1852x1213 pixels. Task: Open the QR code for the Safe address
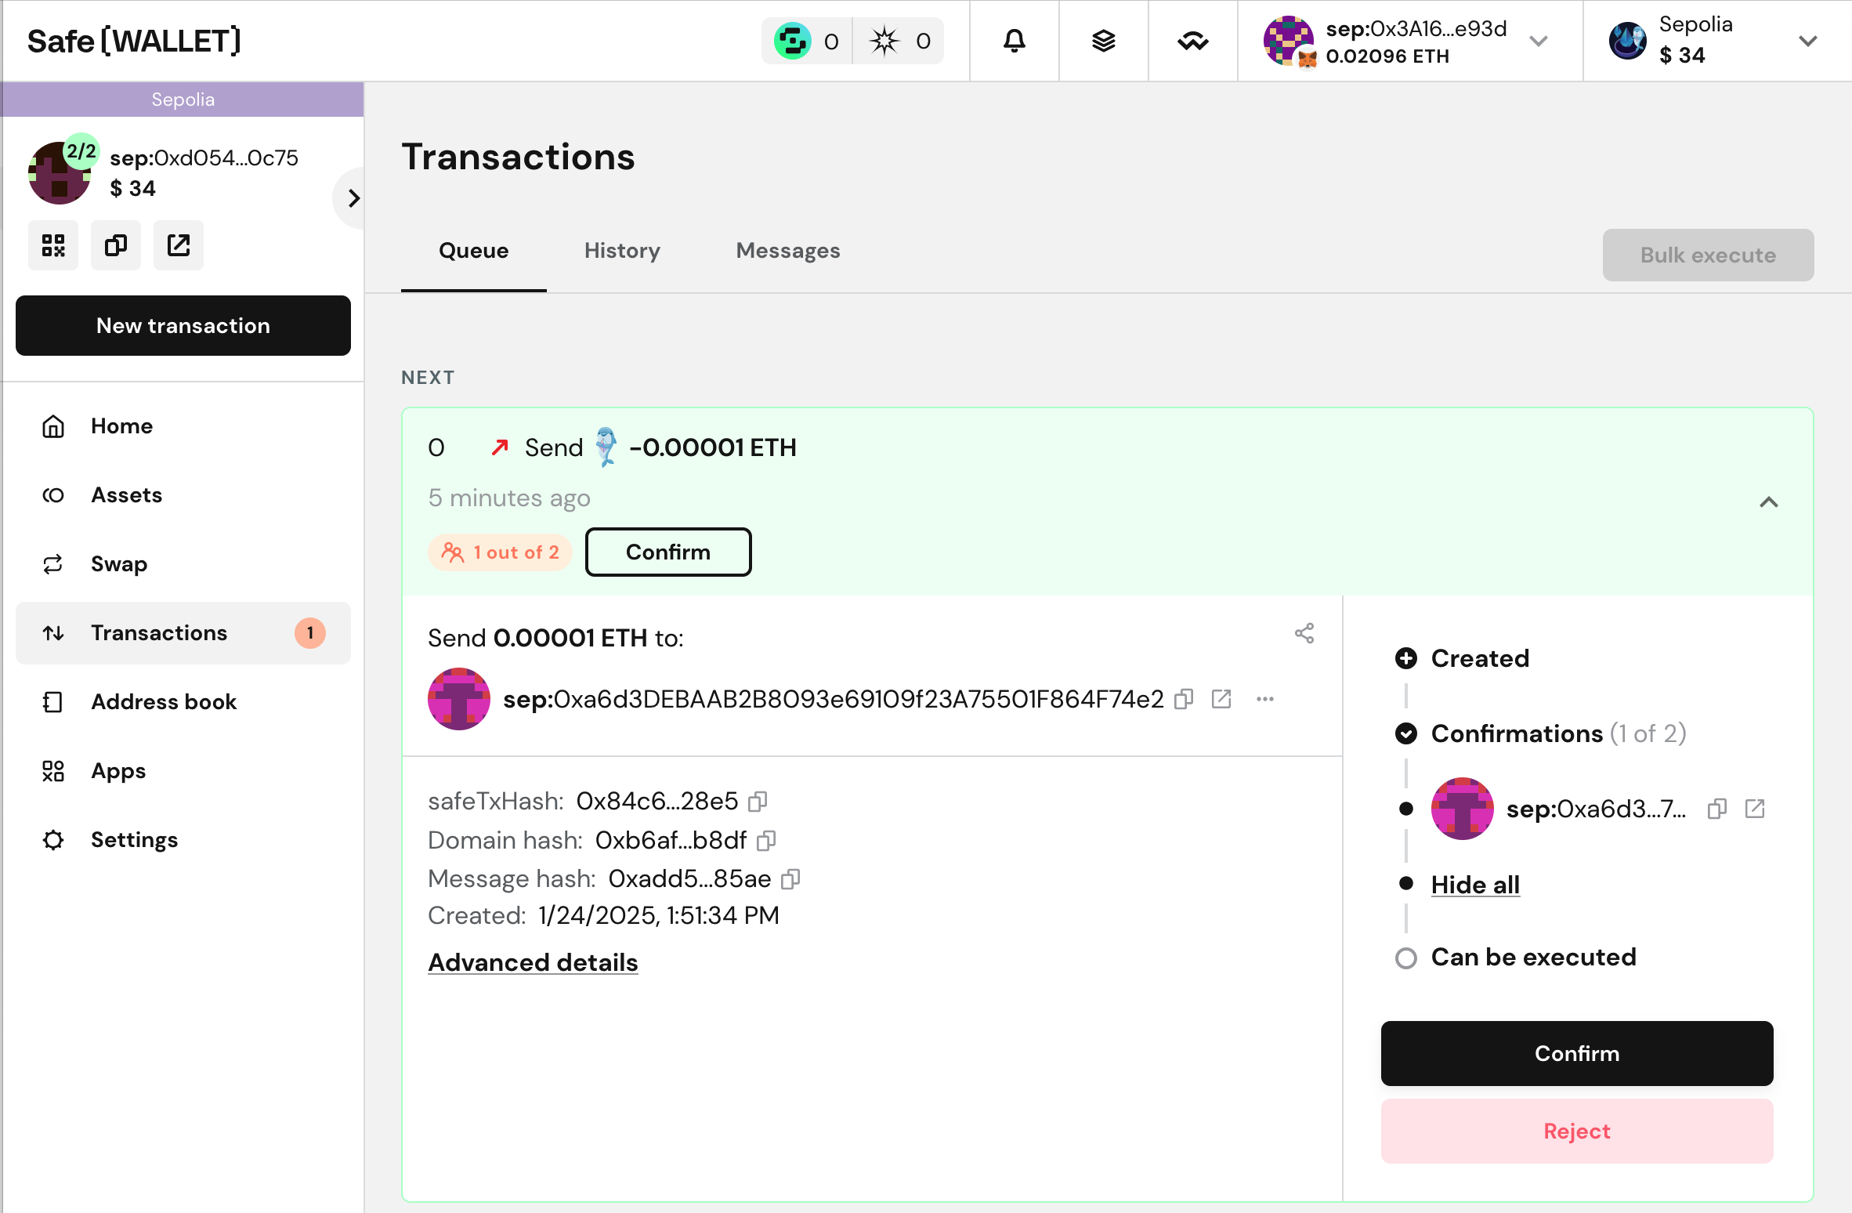[52, 245]
